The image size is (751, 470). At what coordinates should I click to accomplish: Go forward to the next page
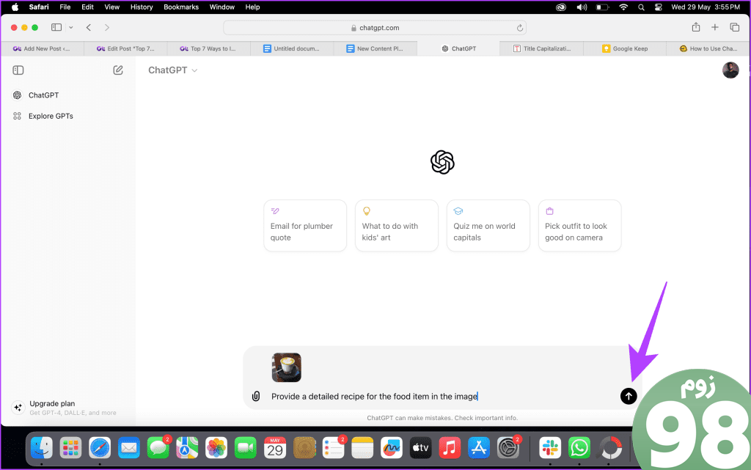click(107, 28)
